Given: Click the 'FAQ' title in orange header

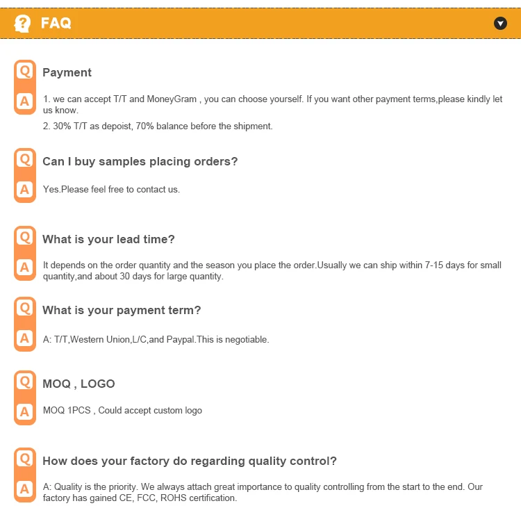Looking at the screenshot, I should click(56, 23).
